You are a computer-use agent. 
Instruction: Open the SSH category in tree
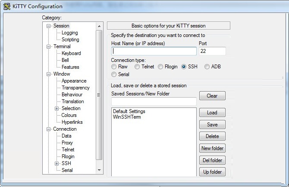[x=66, y=163]
